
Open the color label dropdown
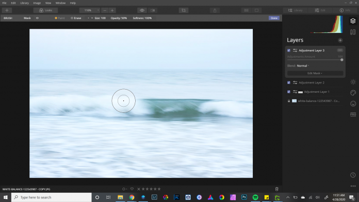[124, 189]
